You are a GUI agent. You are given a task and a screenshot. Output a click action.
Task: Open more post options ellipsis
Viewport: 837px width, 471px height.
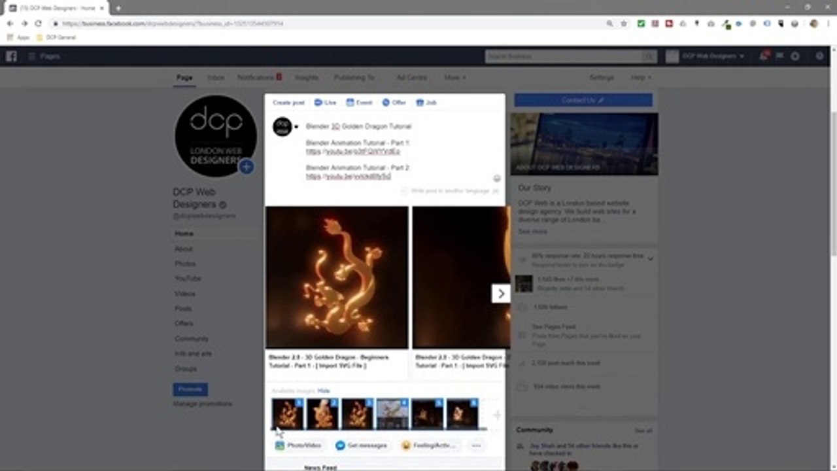pos(476,445)
